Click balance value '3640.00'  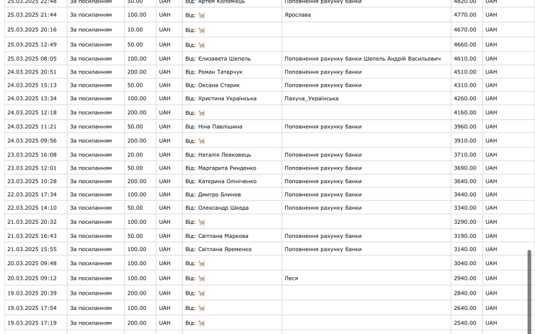[x=465, y=181]
